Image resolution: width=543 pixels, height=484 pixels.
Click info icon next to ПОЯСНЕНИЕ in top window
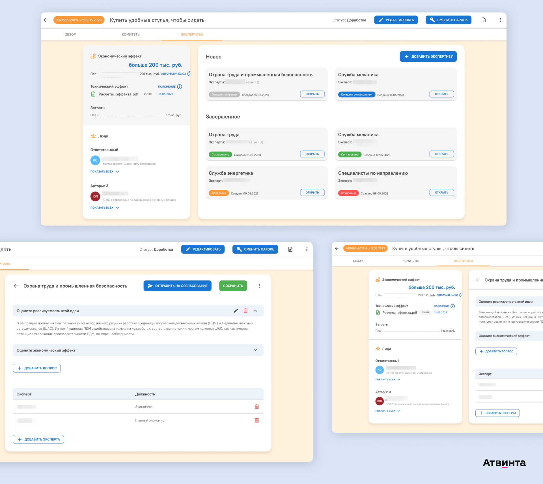pyautogui.click(x=180, y=87)
